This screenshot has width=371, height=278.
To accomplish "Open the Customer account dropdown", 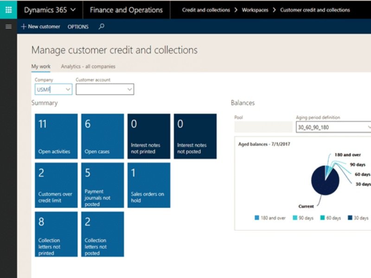I will (105, 89).
